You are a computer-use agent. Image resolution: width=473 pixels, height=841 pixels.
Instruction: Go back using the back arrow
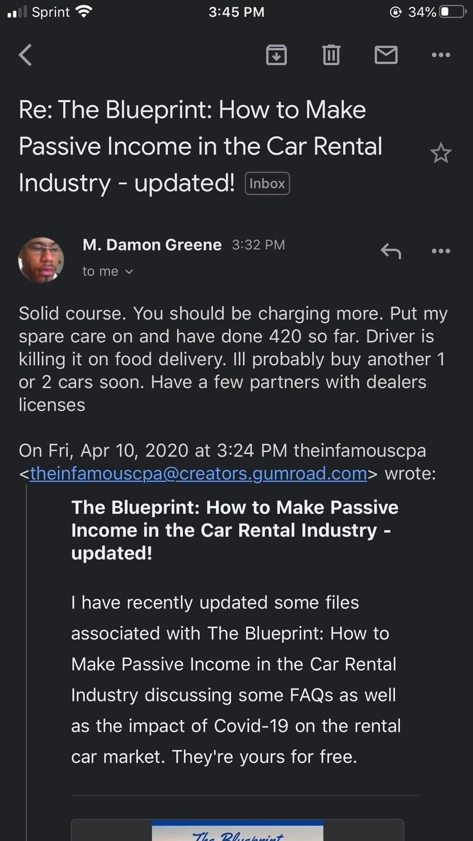(x=26, y=55)
